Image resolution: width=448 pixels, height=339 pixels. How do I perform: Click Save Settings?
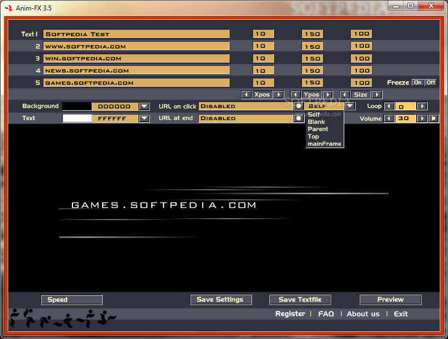[221, 300]
